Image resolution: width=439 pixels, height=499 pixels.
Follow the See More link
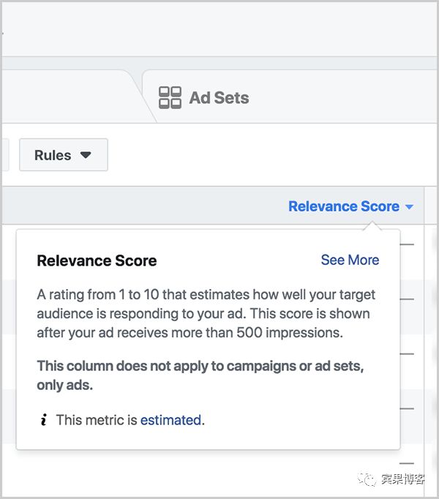350,260
